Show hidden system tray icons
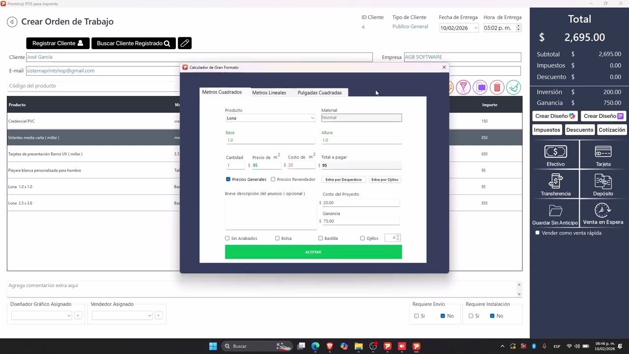This screenshot has height=354, width=629. 502,346
